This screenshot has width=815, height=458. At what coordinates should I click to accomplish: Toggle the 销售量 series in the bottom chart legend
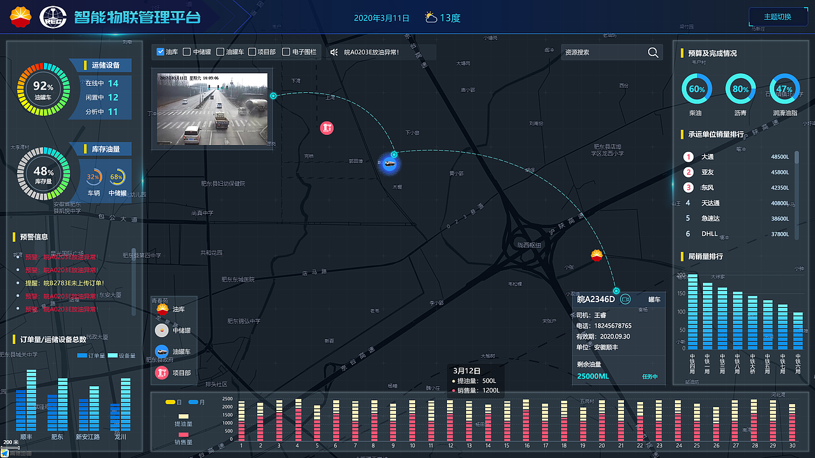[183, 438]
